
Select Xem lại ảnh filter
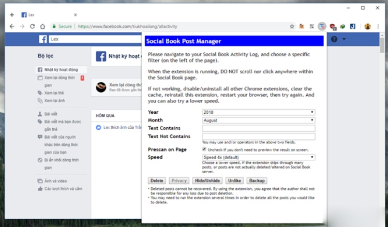(x=54, y=101)
